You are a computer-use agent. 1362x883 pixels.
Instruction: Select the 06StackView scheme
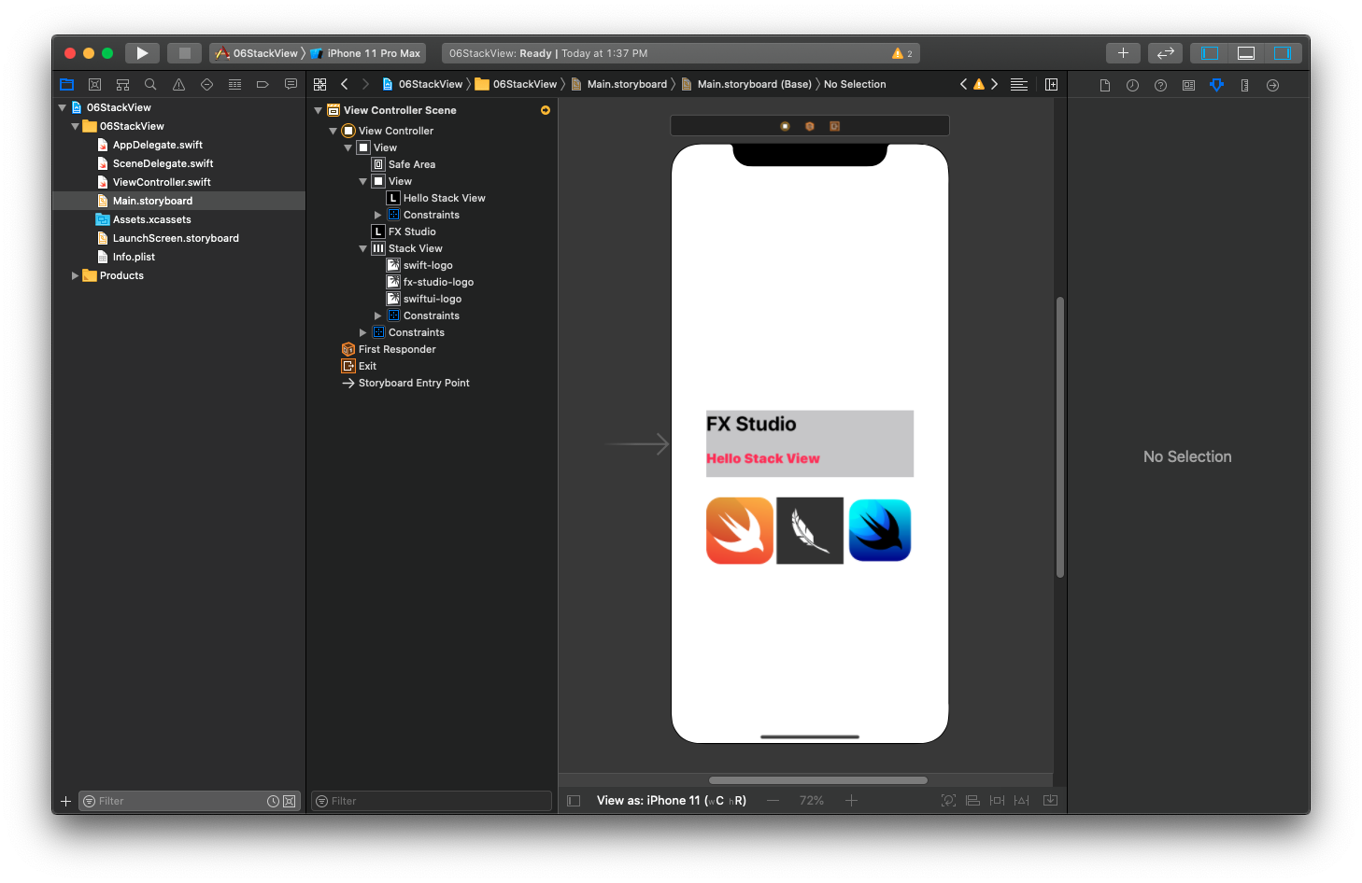256,53
